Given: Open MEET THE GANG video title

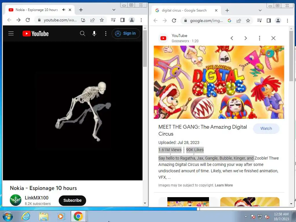Looking at the screenshot, I should (203, 130).
